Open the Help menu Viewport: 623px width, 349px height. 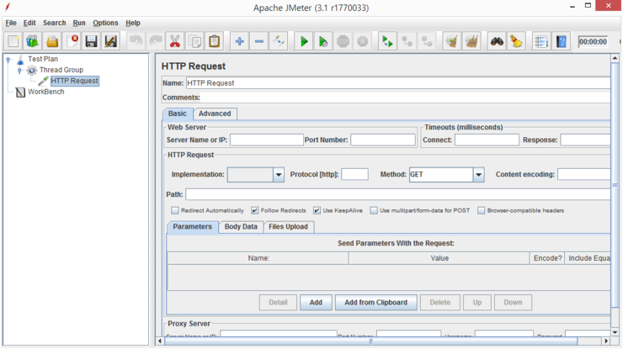coord(133,23)
